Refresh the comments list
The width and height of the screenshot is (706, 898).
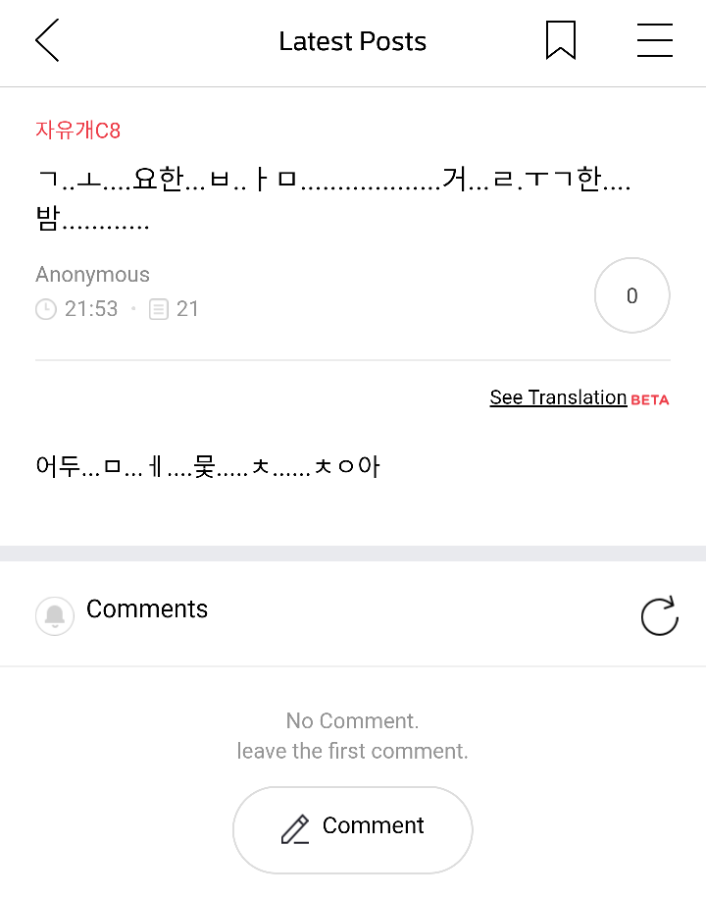(x=659, y=616)
